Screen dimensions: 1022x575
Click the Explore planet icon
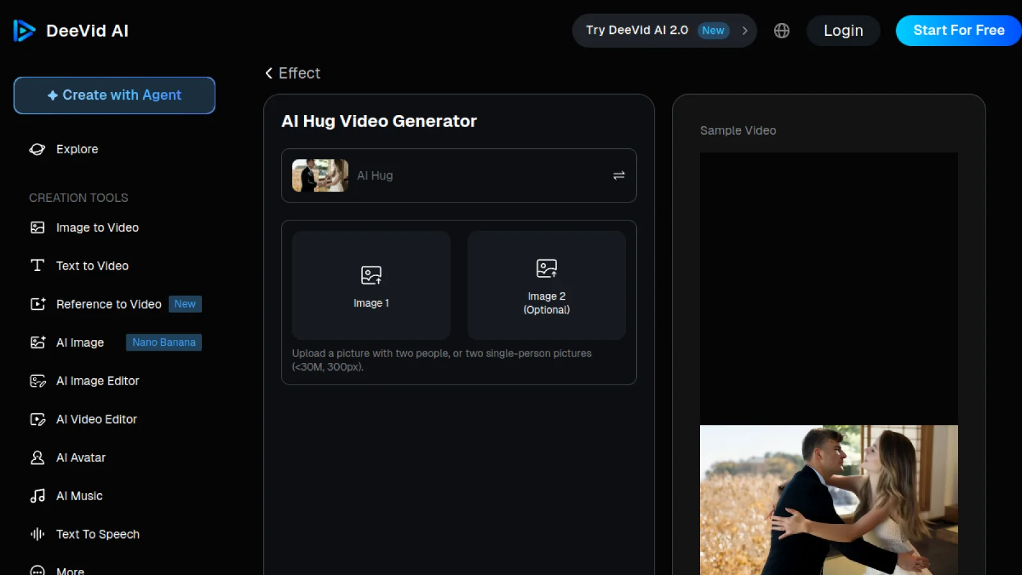[x=37, y=149]
